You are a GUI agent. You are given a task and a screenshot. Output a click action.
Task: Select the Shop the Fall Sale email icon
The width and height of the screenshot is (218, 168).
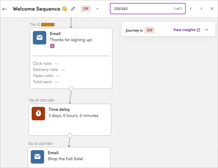[37, 157]
